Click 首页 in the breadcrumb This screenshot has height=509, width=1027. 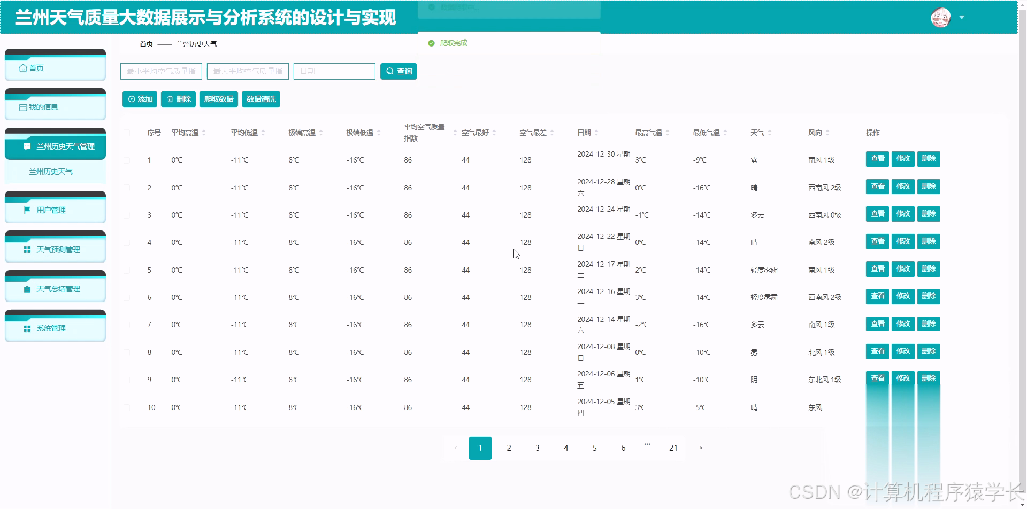[x=145, y=44]
